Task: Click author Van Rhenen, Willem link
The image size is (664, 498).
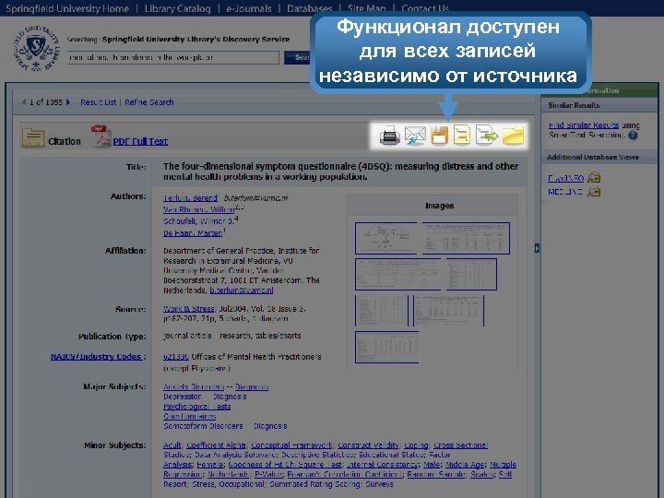Action: pyautogui.click(x=199, y=209)
